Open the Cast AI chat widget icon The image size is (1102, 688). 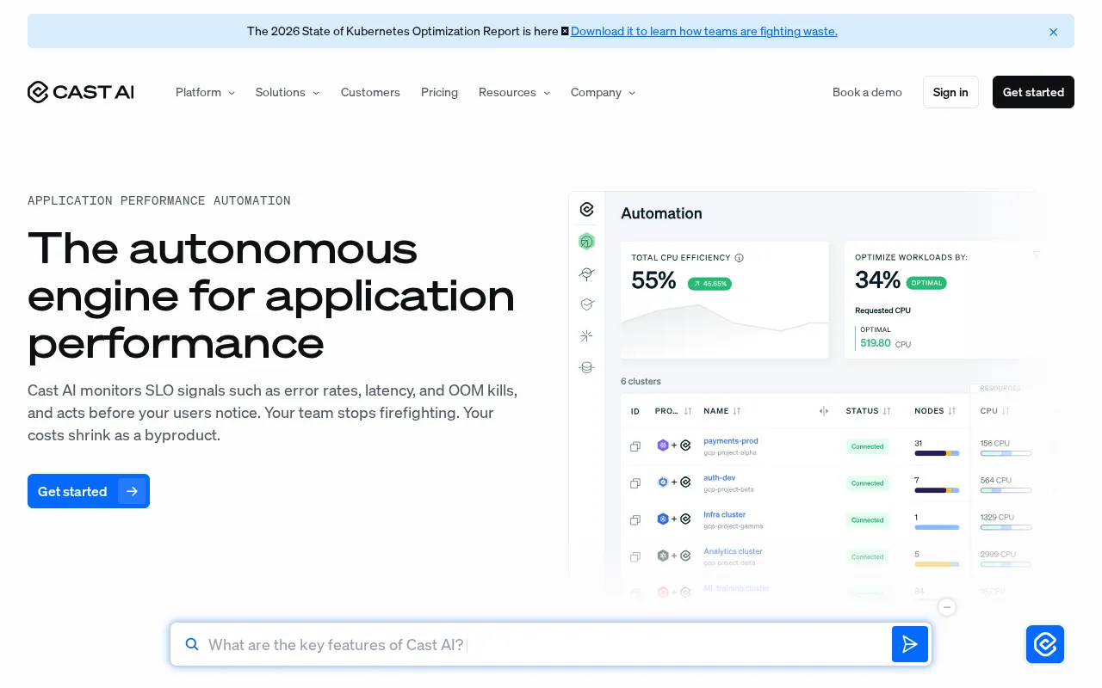coord(1045,644)
